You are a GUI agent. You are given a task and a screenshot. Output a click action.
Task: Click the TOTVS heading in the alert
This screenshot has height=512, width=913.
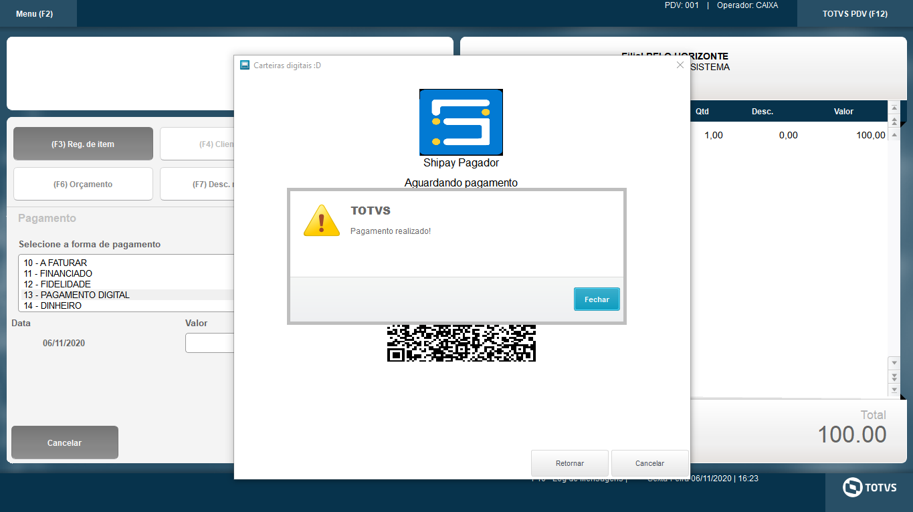click(371, 211)
